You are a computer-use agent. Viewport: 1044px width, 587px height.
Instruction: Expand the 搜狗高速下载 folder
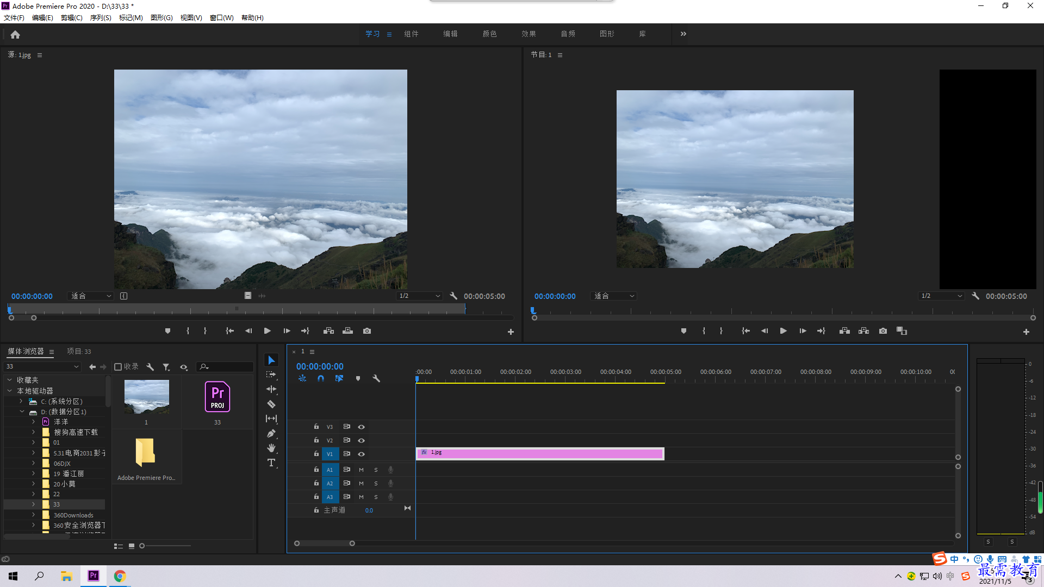33,432
